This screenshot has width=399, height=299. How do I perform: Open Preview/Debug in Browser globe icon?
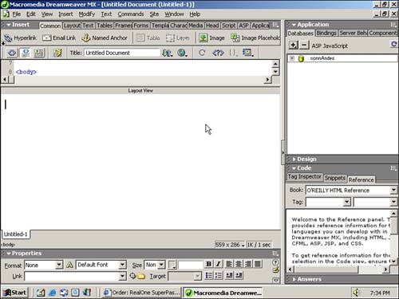pyautogui.click(x=182, y=53)
